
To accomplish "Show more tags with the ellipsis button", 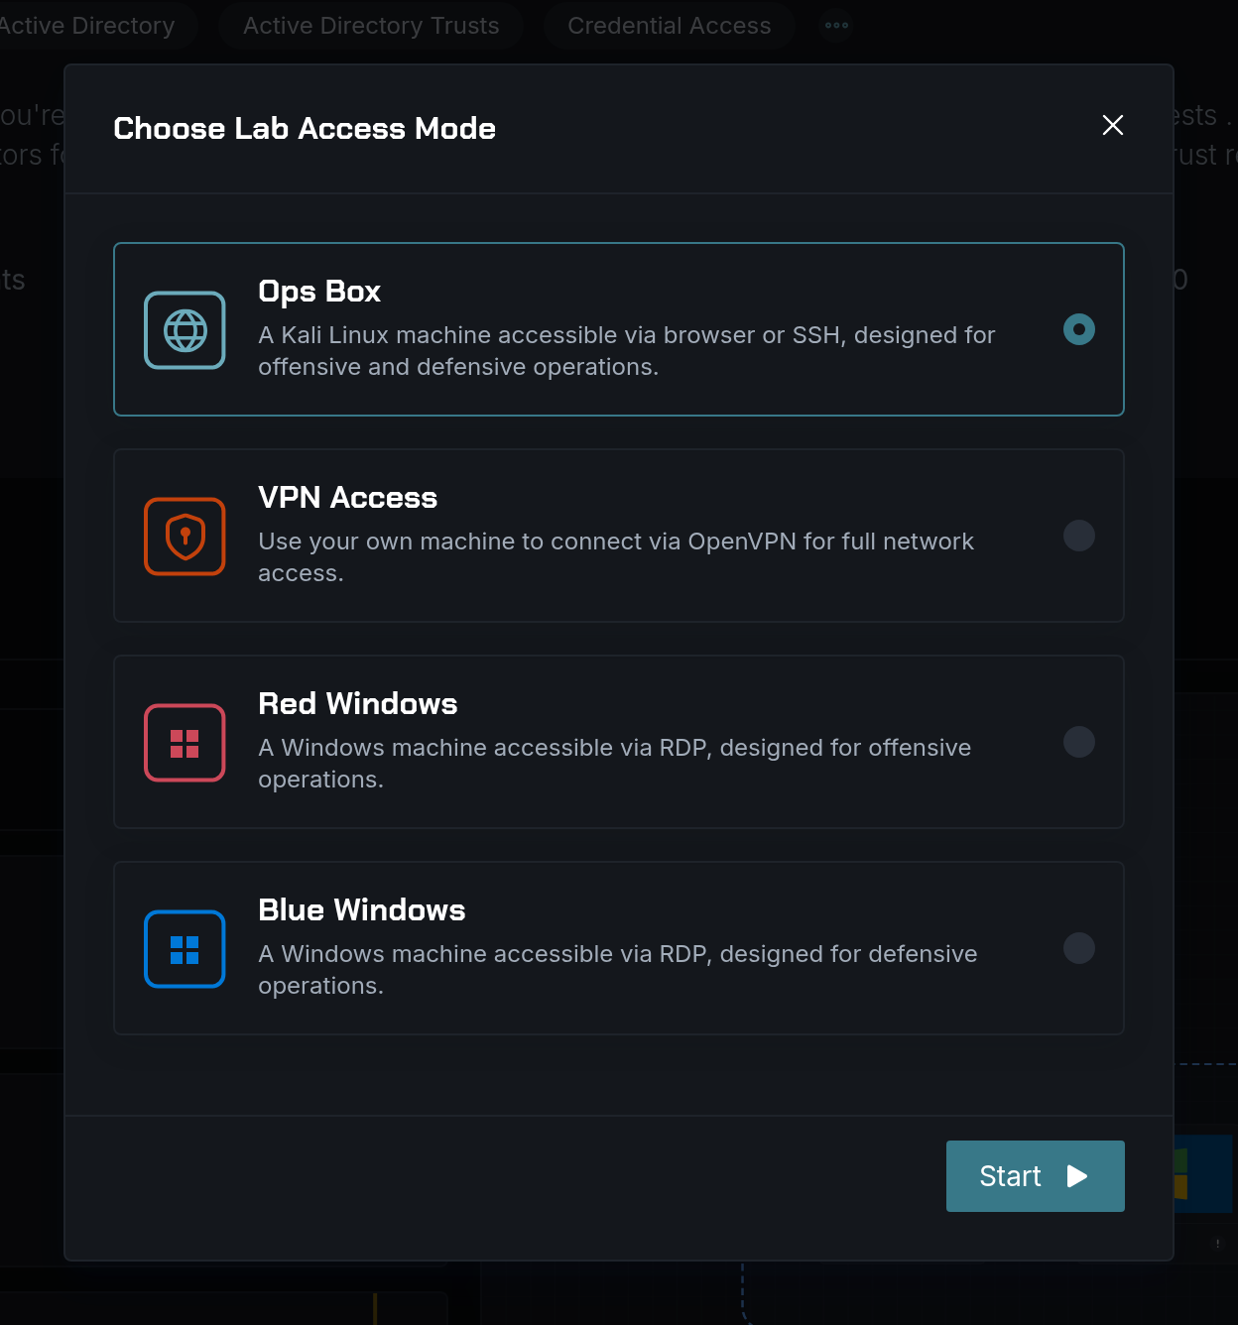I will (837, 26).
